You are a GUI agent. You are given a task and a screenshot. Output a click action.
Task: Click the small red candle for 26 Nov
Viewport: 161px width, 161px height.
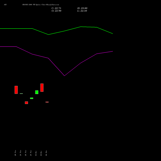26,103
